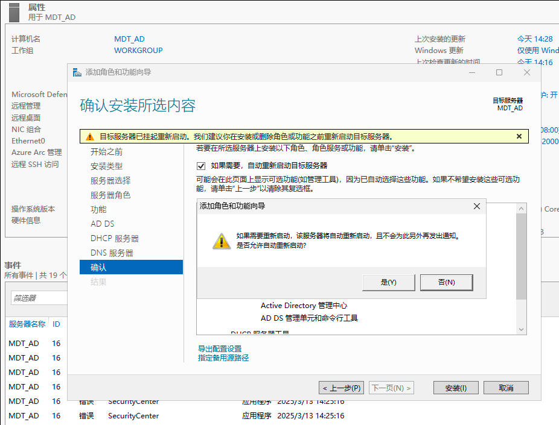
Task: Click 是(Y) to allow automatic restart
Action: click(388, 282)
